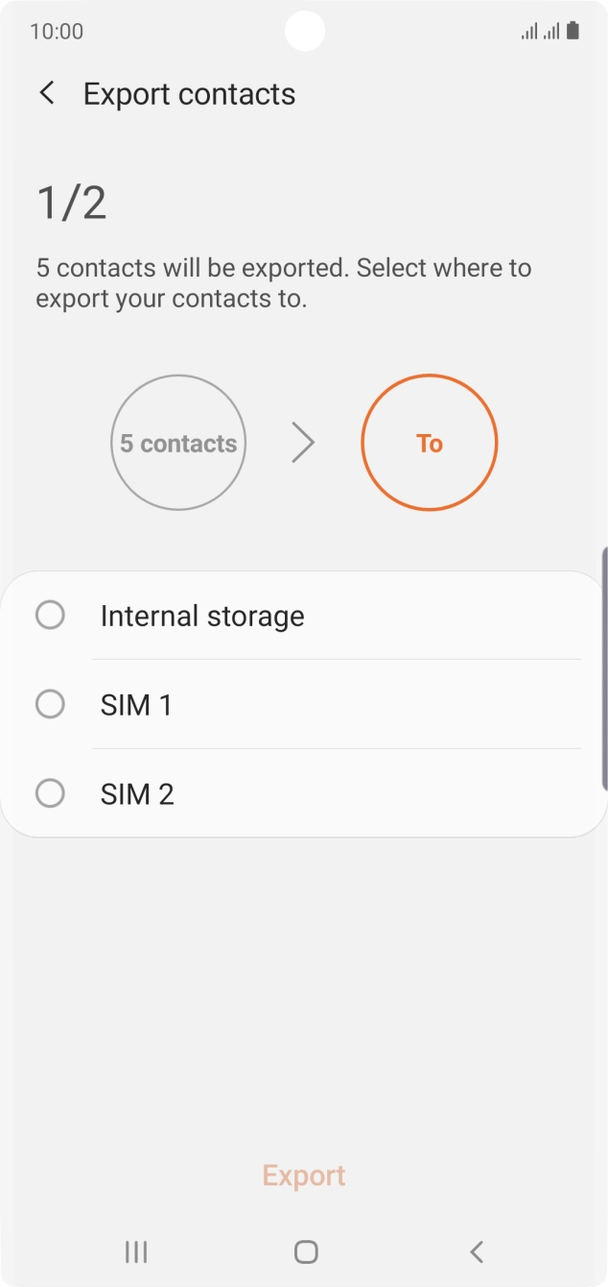
Task: Tap the SIM 1 signal indicator
Action: (x=527, y=31)
